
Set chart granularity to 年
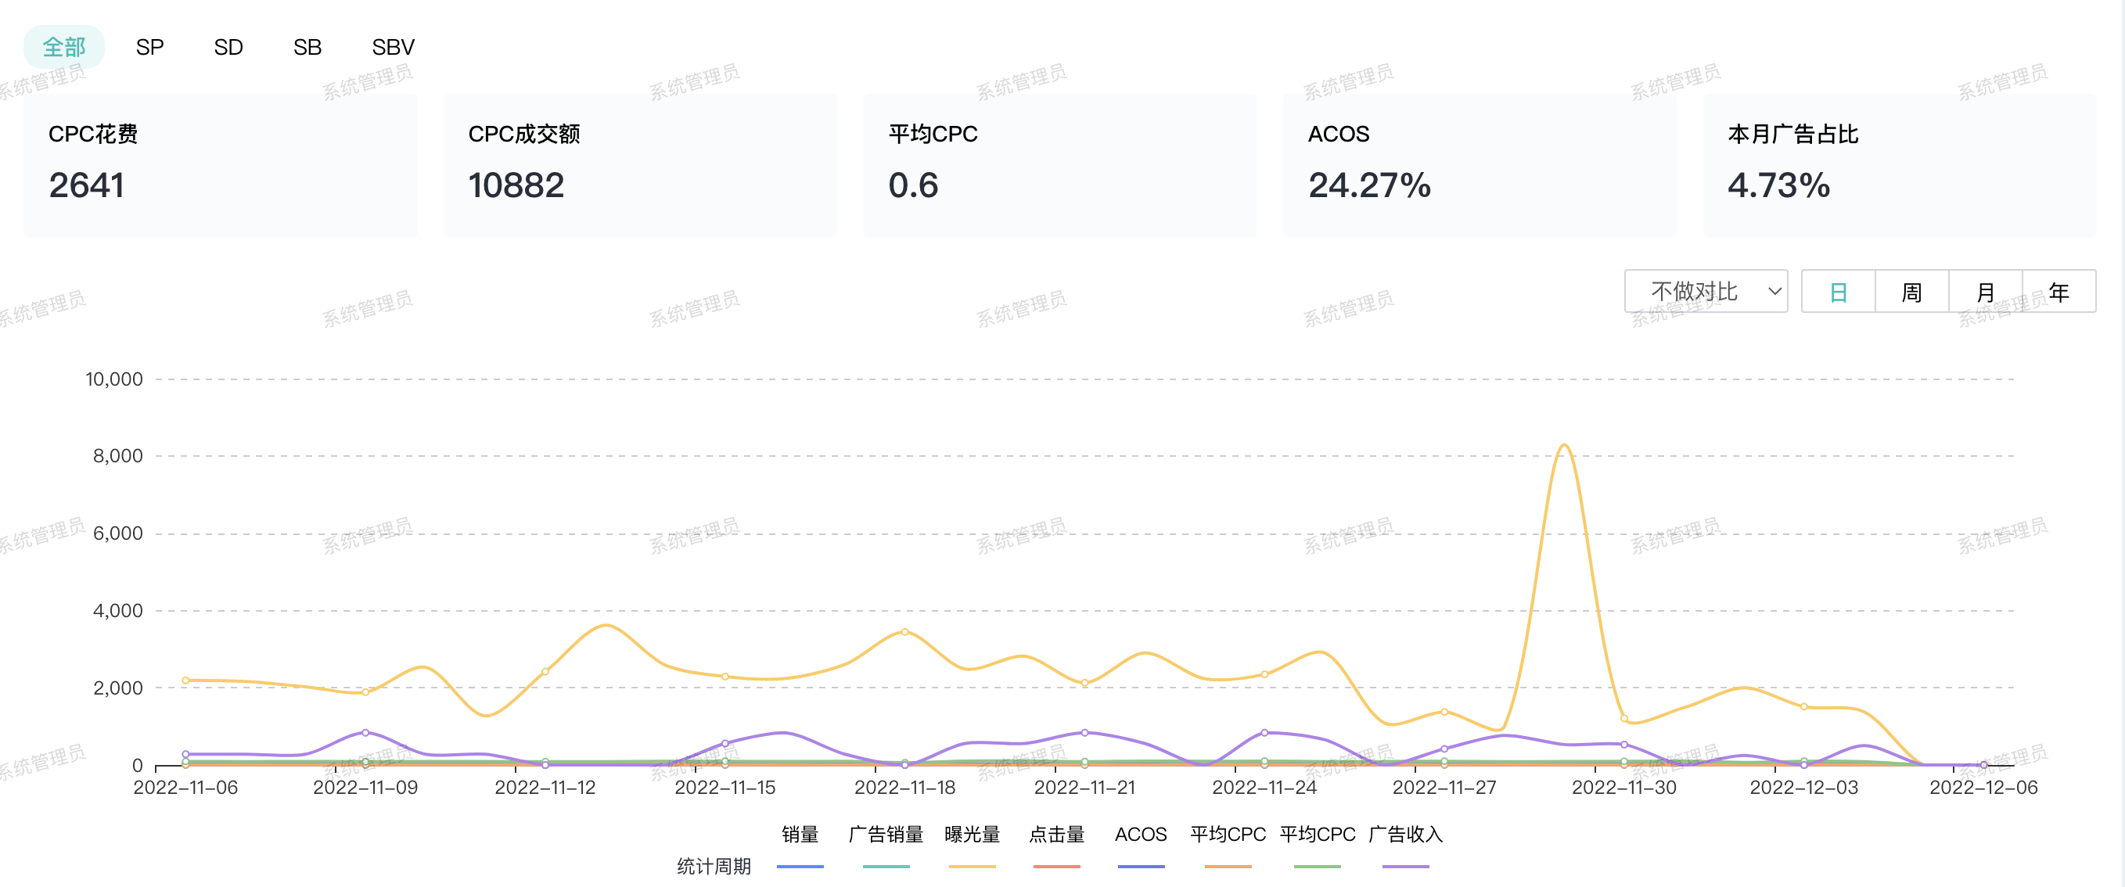[2058, 292]
